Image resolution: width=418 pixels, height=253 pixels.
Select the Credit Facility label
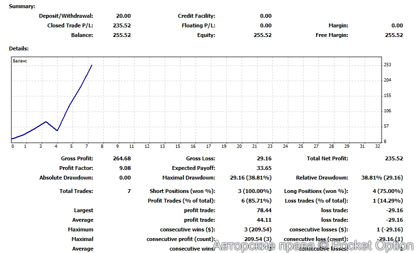(x=197, y=16)
